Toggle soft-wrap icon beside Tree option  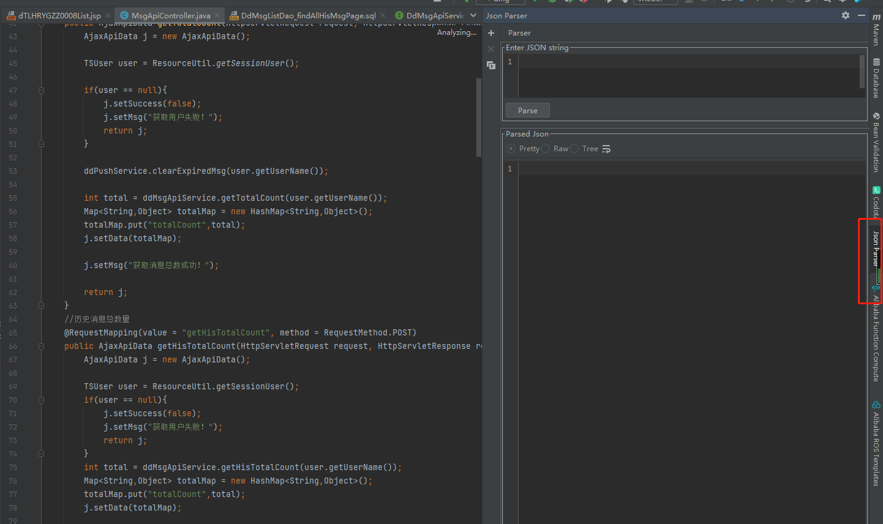(x=606, y=149)
